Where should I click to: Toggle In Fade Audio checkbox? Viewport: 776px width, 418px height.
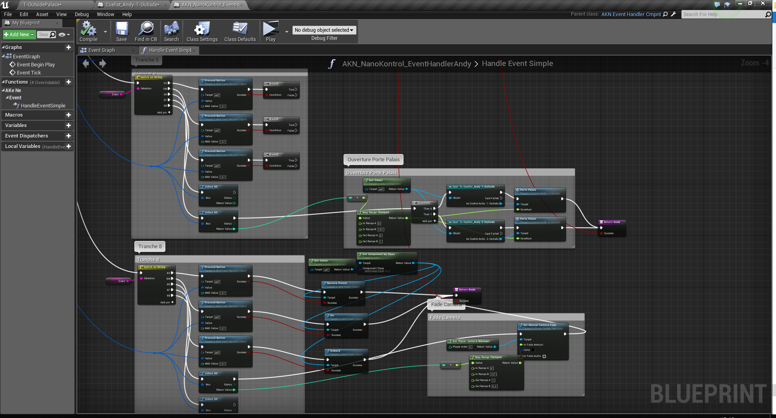coord(544,356)
